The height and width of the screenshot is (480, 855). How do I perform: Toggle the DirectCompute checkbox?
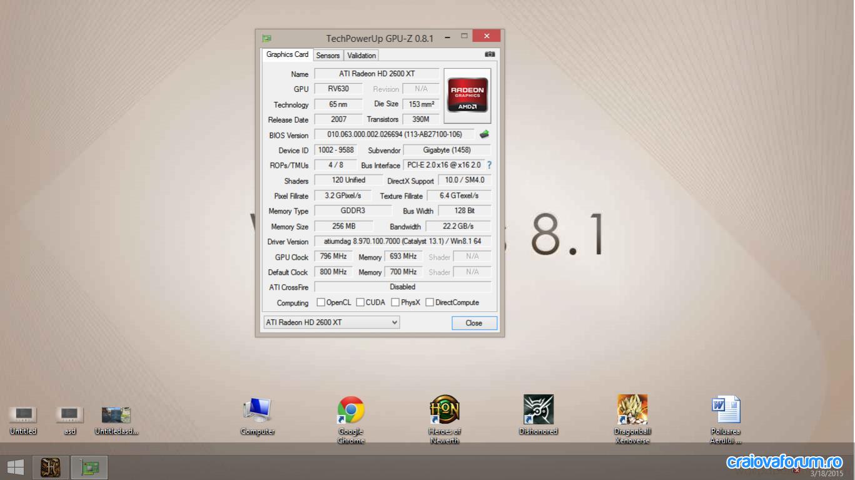click(x=430, y=302)
